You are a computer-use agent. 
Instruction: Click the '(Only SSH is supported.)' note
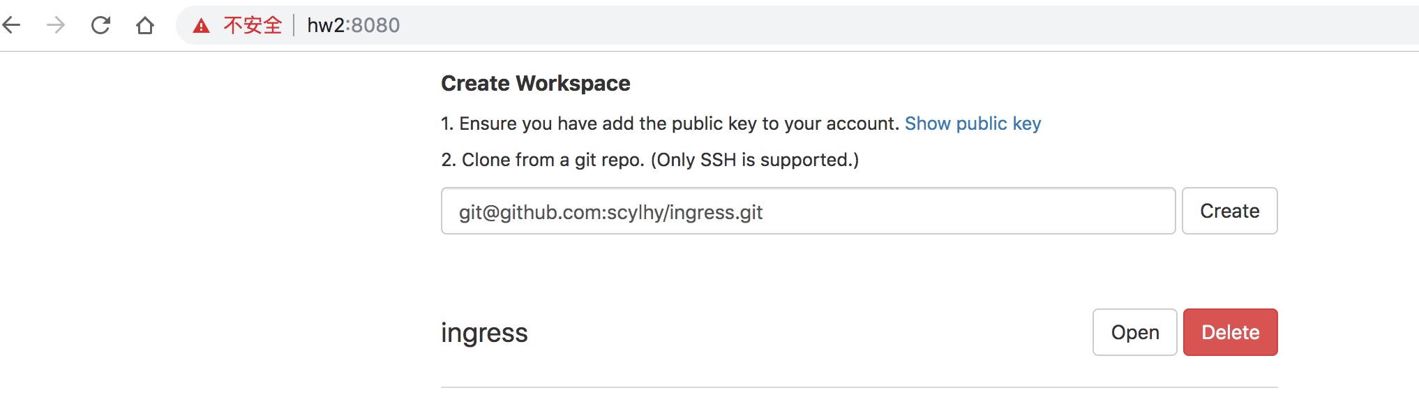pos(755,160)
